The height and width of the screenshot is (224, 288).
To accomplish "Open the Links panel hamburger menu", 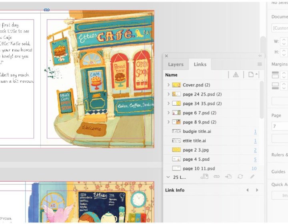I will tap(260, 64).
